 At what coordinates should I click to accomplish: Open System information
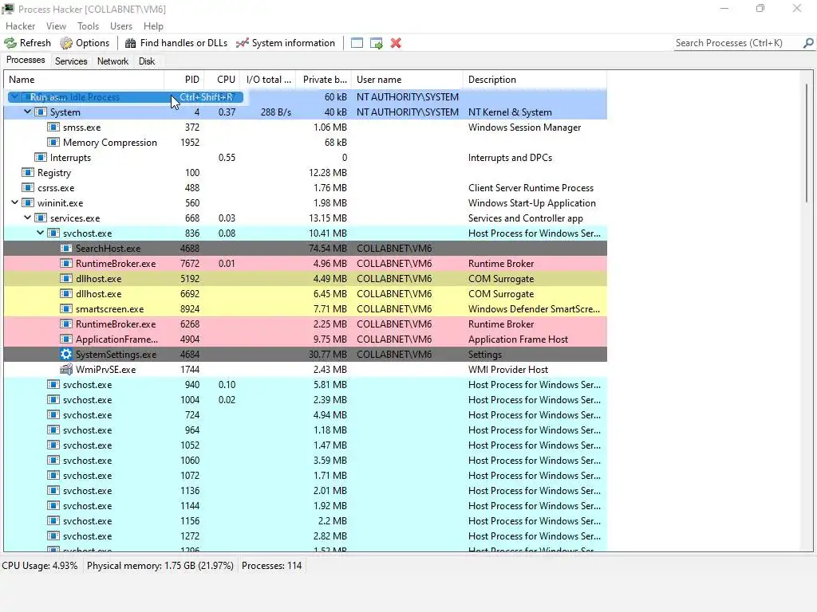[x=286, y=43]
